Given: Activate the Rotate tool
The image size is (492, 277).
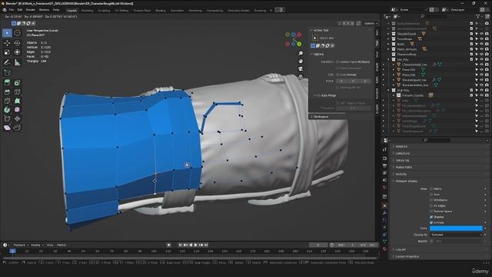Looking at the screenshot, I should point(17,43).
